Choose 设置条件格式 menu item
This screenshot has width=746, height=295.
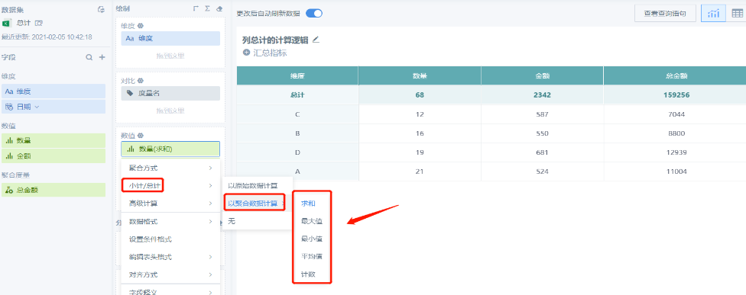click(x=170, y=239)
